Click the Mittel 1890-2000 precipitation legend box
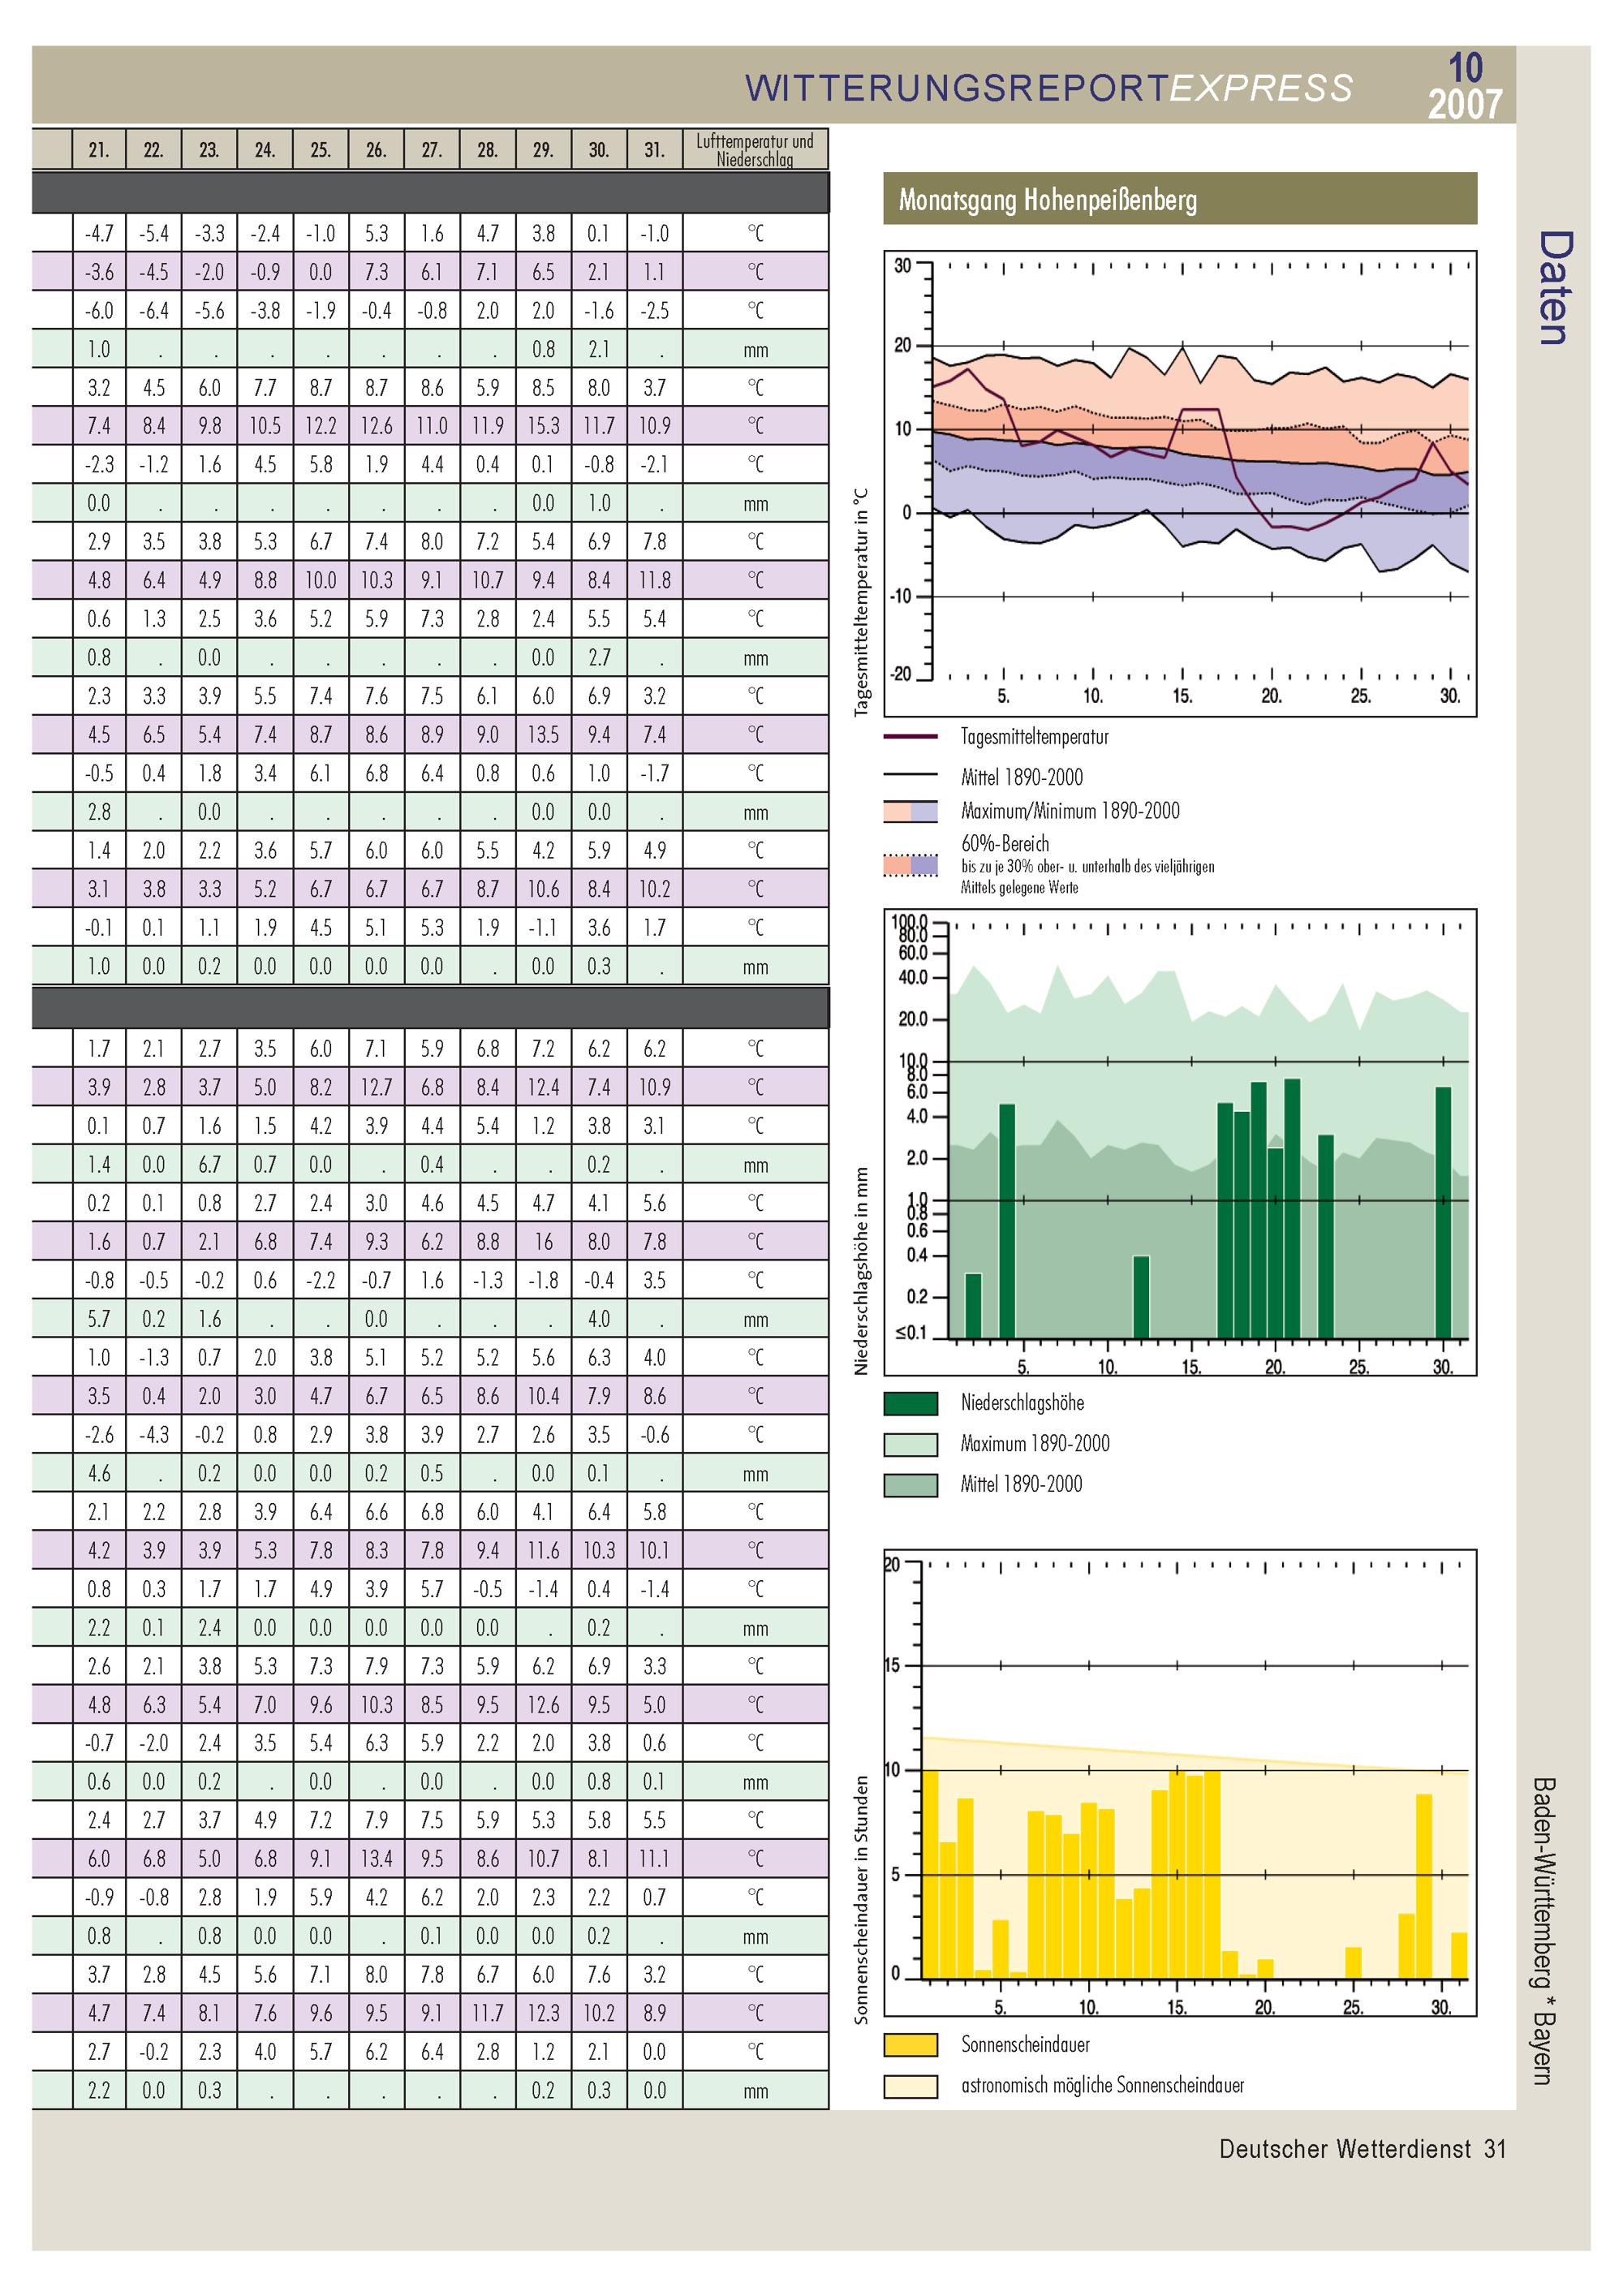1623x2296 pixels. (910, 1485)
